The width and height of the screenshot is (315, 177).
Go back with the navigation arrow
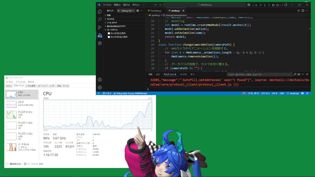[x=156, y=5]
